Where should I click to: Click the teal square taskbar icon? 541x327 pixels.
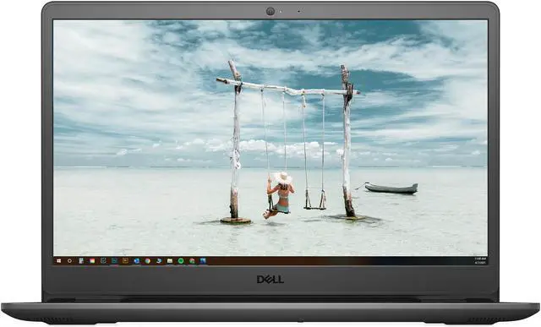[115, 261]
